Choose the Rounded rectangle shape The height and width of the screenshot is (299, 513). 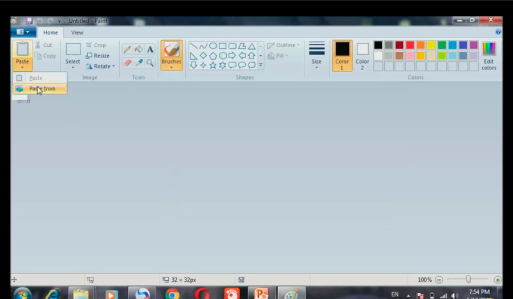(233, 46)
